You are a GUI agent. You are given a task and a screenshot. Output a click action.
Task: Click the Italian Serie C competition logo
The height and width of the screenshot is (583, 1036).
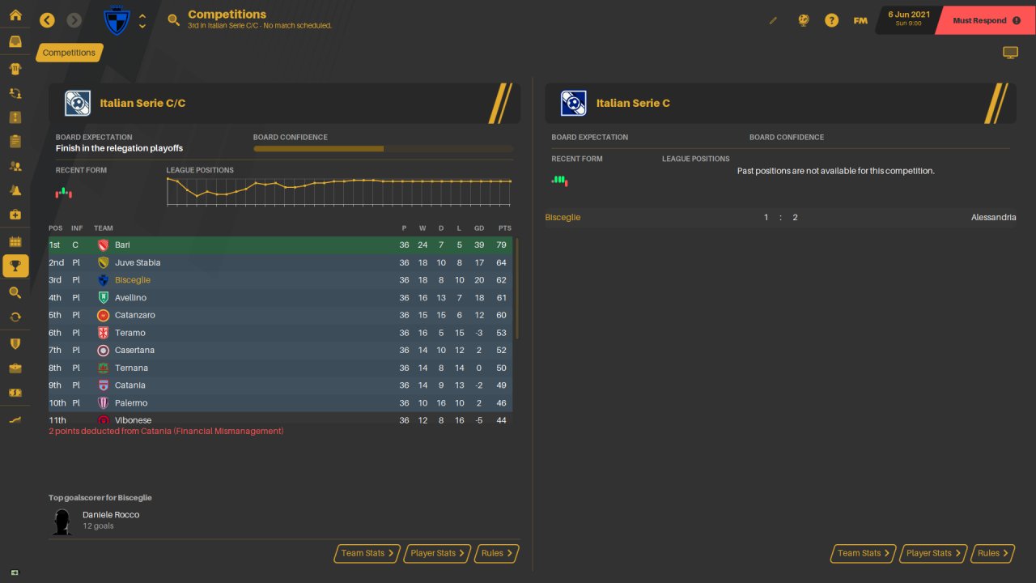pos(574,103)
